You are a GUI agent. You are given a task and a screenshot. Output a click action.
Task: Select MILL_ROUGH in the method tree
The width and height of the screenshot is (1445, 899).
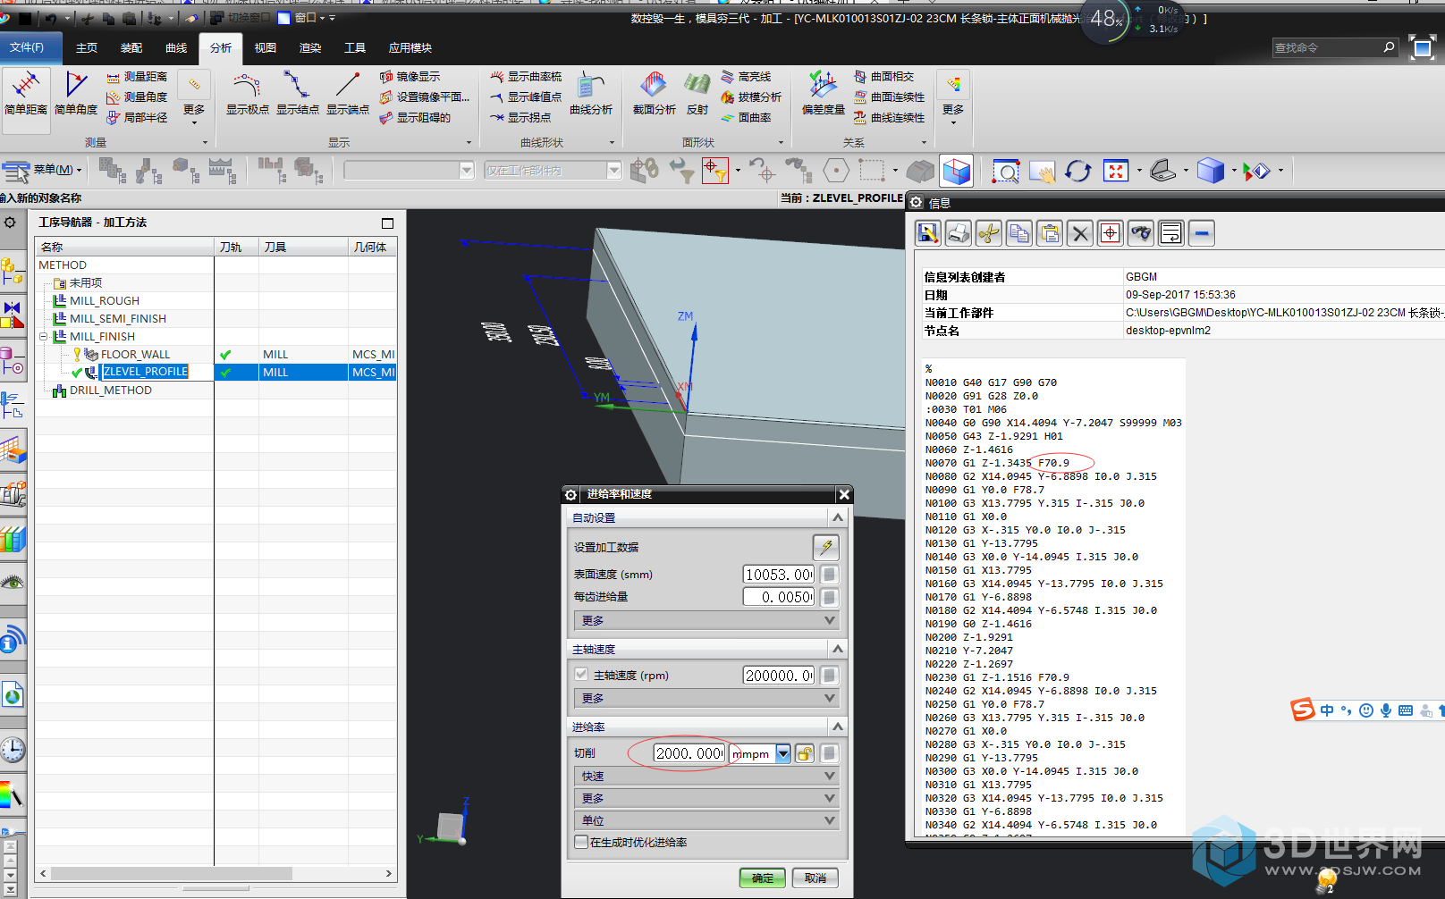click(105, 301)
